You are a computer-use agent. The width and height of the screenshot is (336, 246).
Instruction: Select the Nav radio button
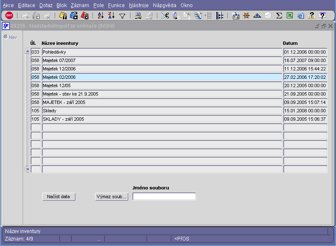[6, 37]
